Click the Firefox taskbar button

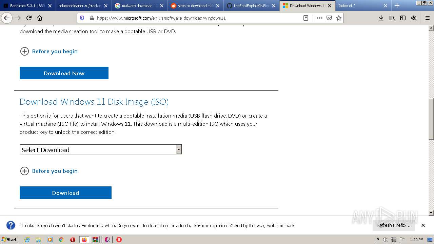click(x=84, y=240)
